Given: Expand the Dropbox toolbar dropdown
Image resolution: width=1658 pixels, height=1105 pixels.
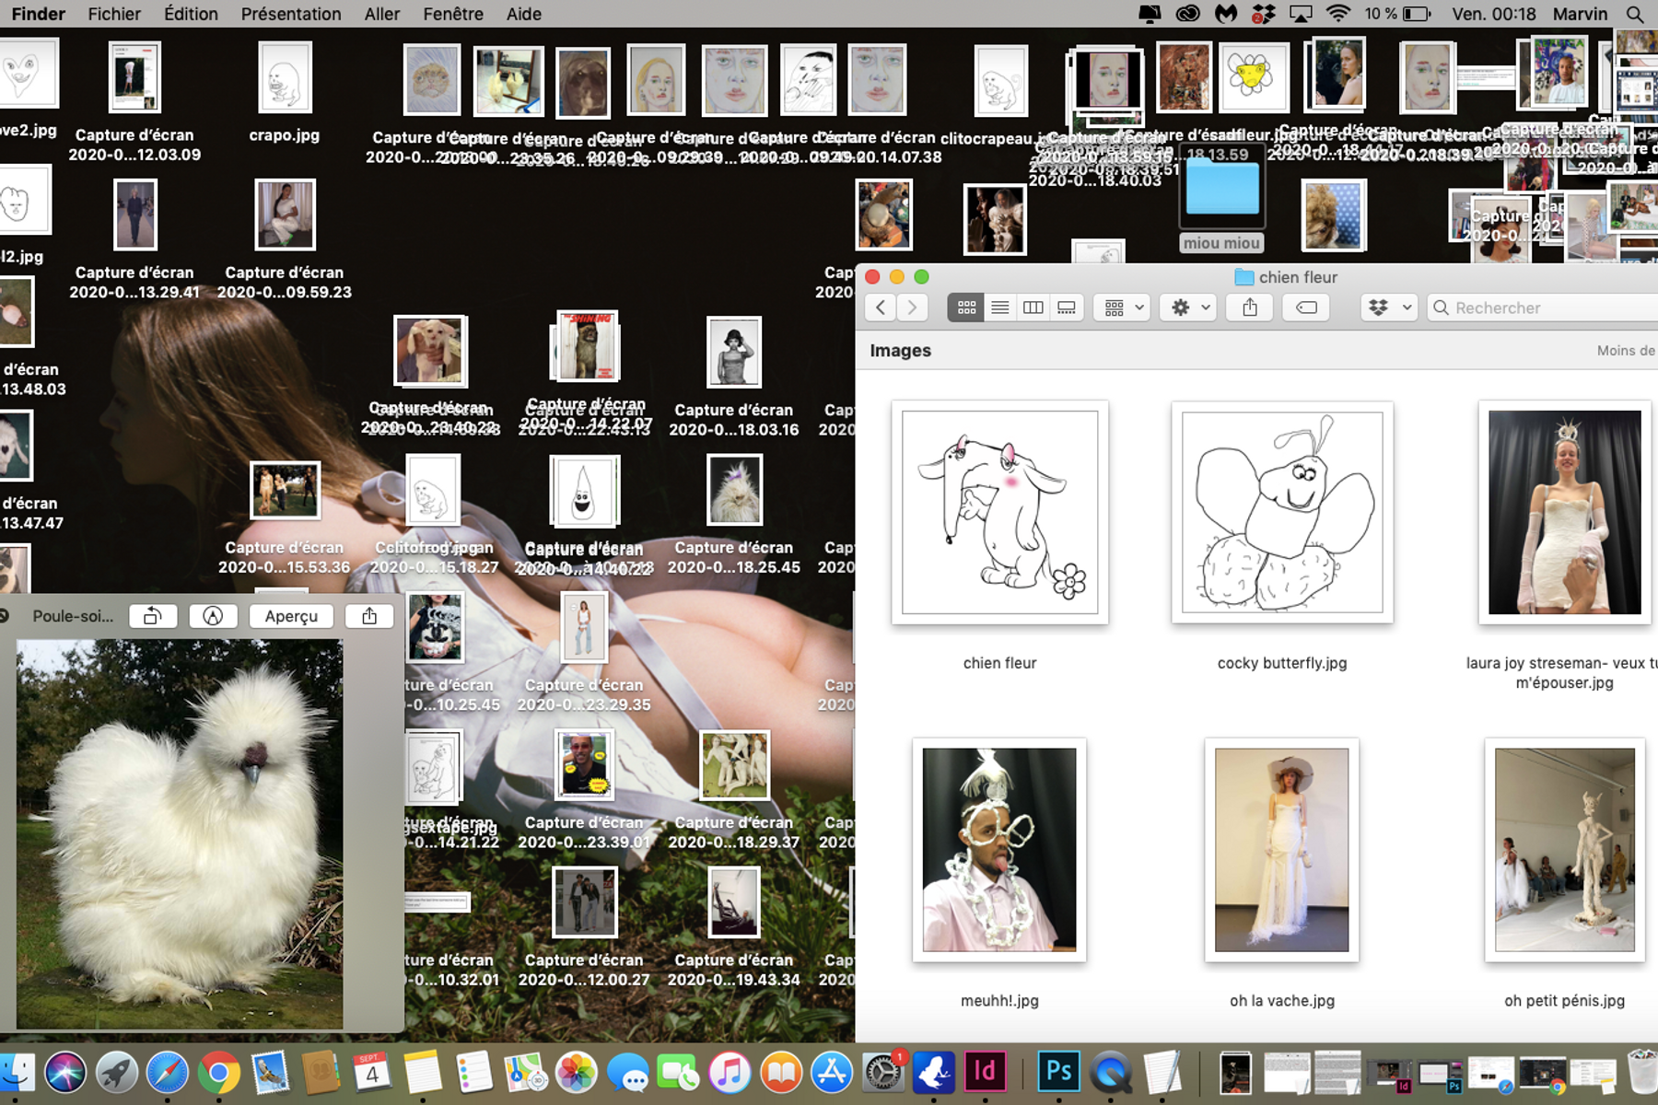Looking at the screenshot, I should [x=1388, y=308].
